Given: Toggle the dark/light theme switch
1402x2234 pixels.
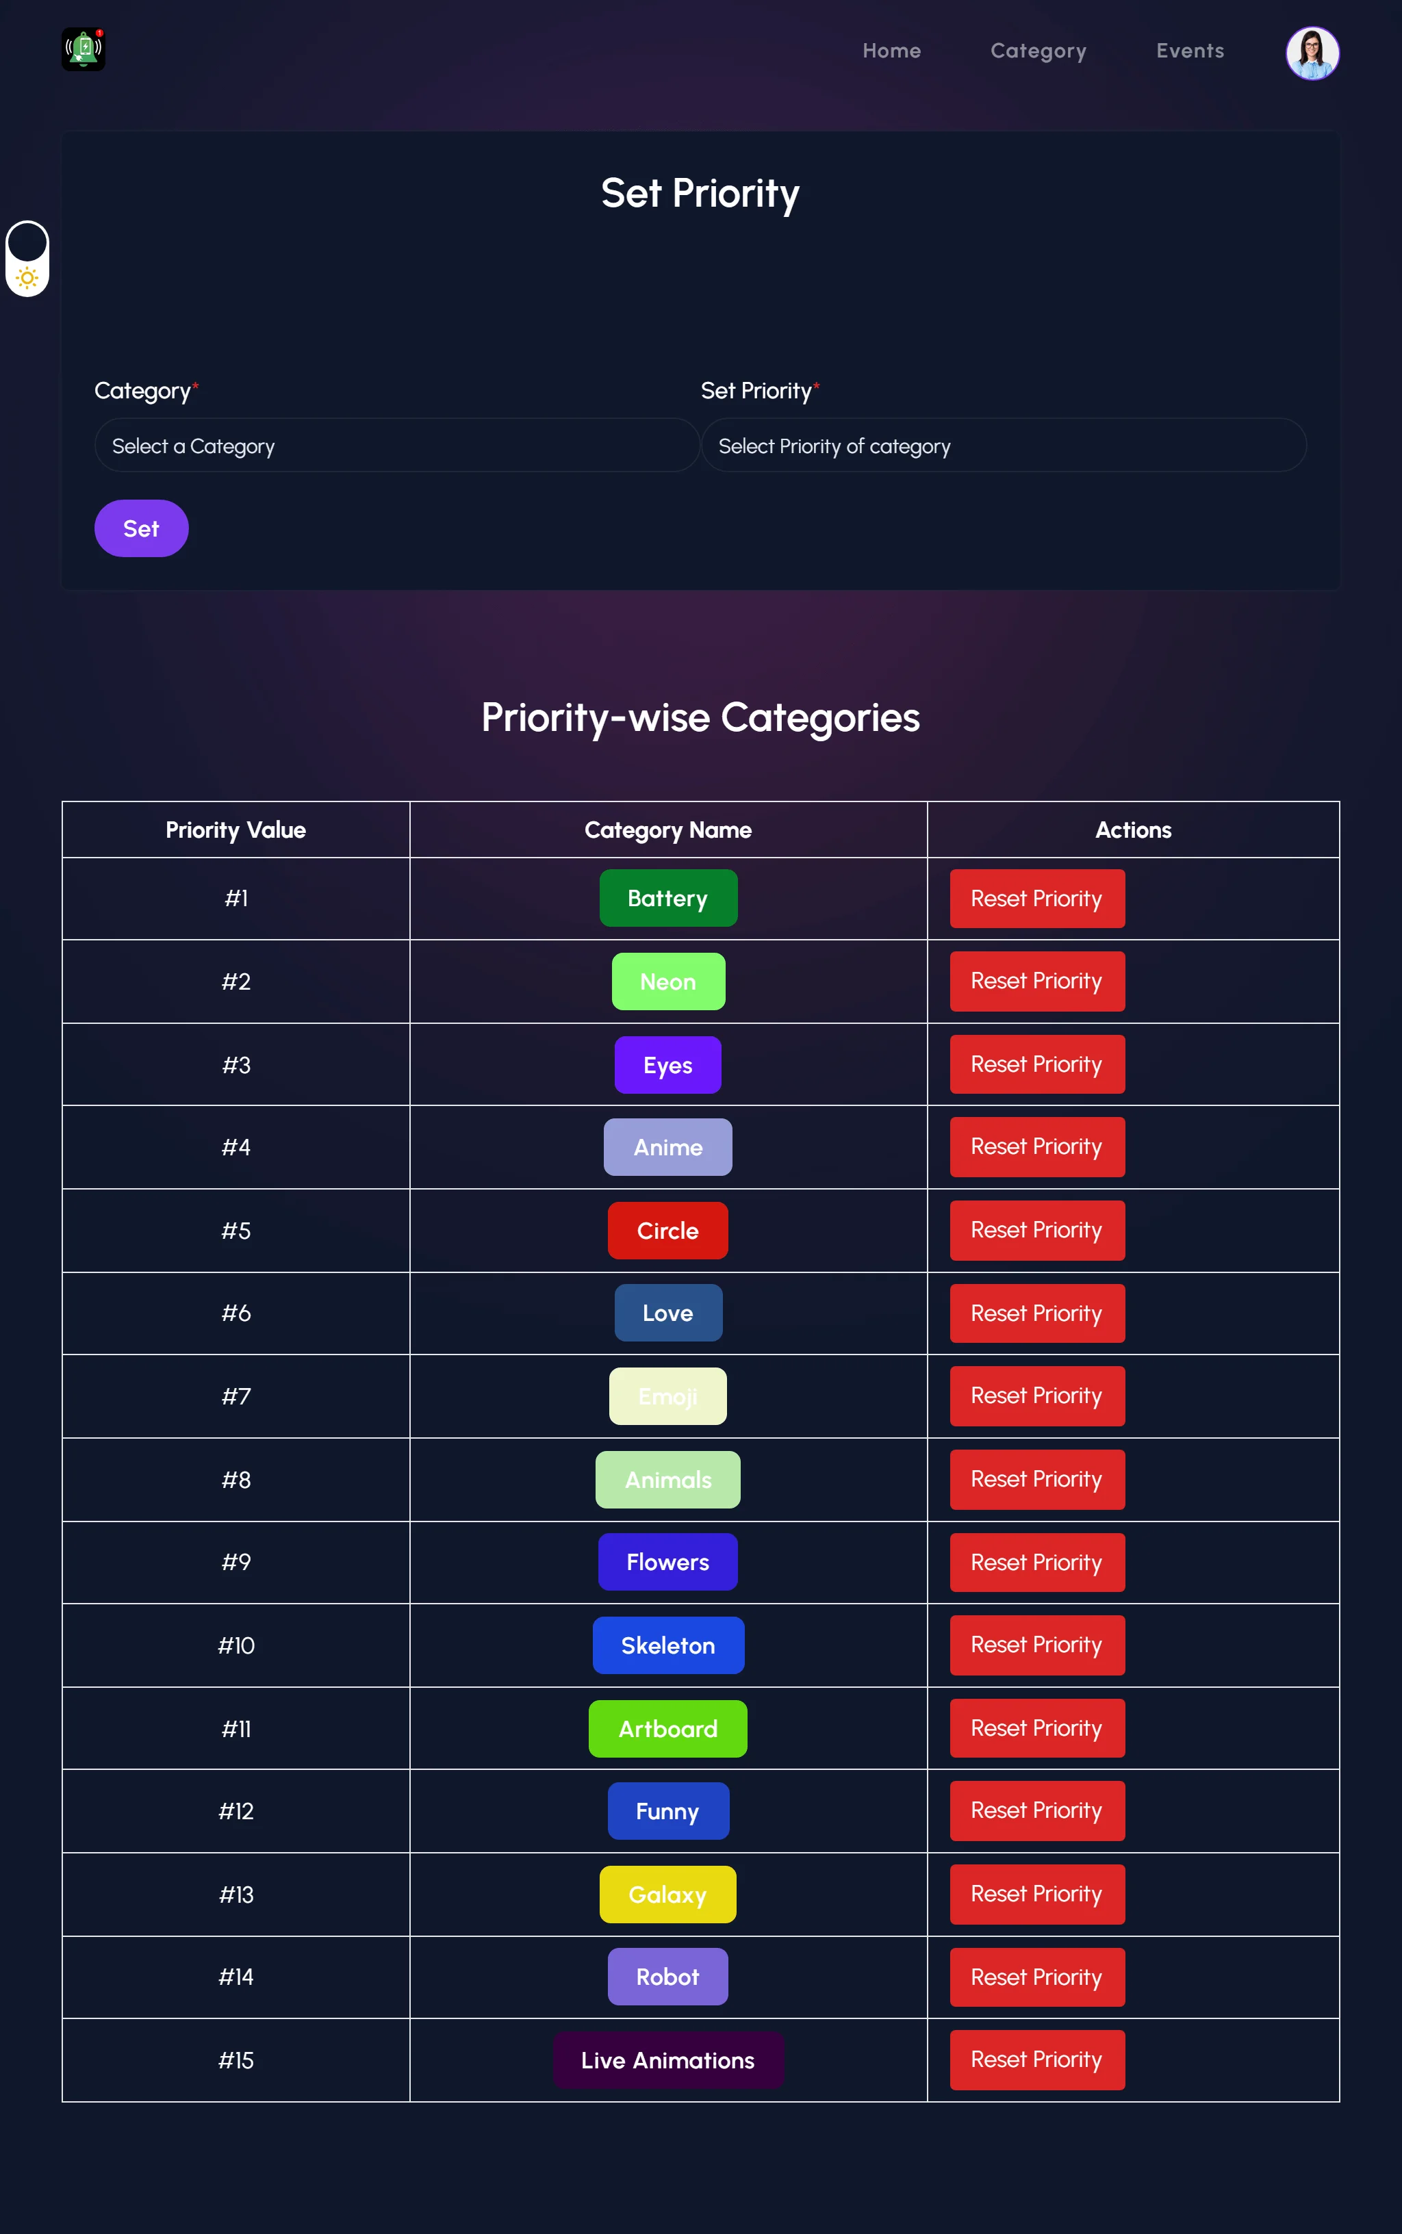Looking at the screenshot, I should [x=28, y=259].
